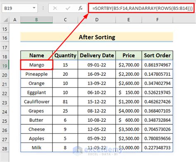Click delivery date 06-10-22
The width and height of the screenshot is (196, 162).
[97, 92]
